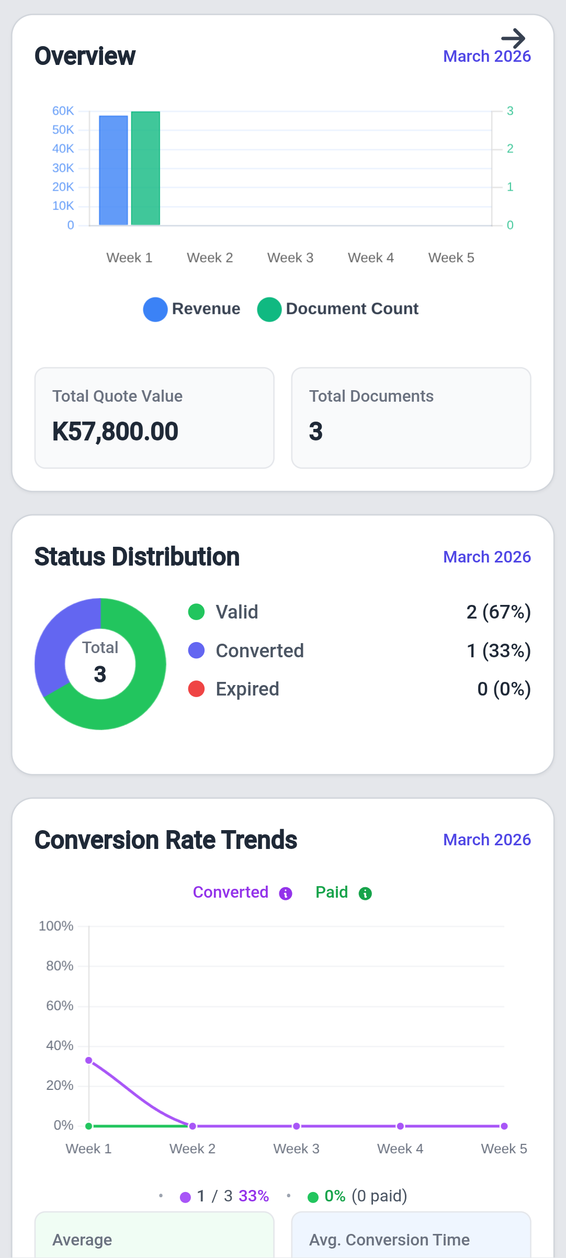Click the purple Converted status dot

coord(196,650)
